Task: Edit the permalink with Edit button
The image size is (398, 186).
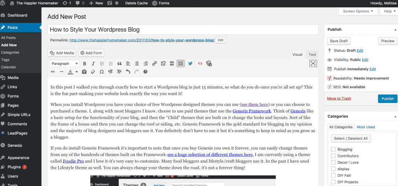Action: pyautogui.click(x=221, y=40)
